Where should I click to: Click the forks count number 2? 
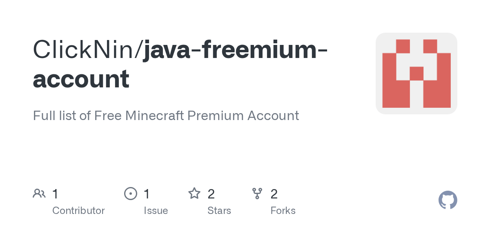(274, 194)
